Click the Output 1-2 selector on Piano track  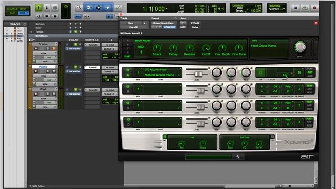tap(110, 71)
